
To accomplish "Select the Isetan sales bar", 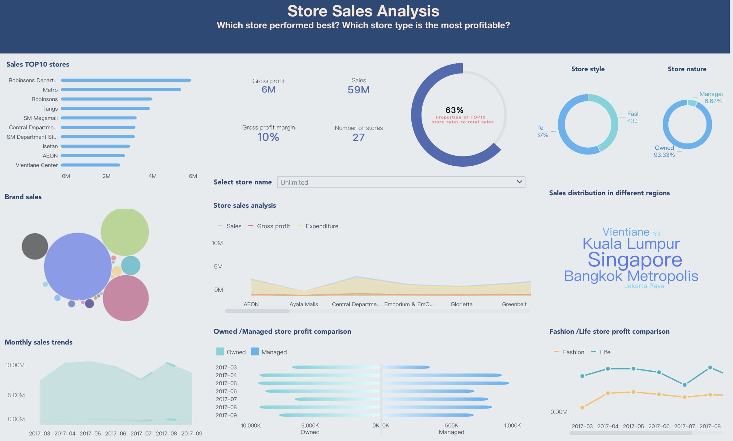I will pyautogui.click(x=95, y=146).
